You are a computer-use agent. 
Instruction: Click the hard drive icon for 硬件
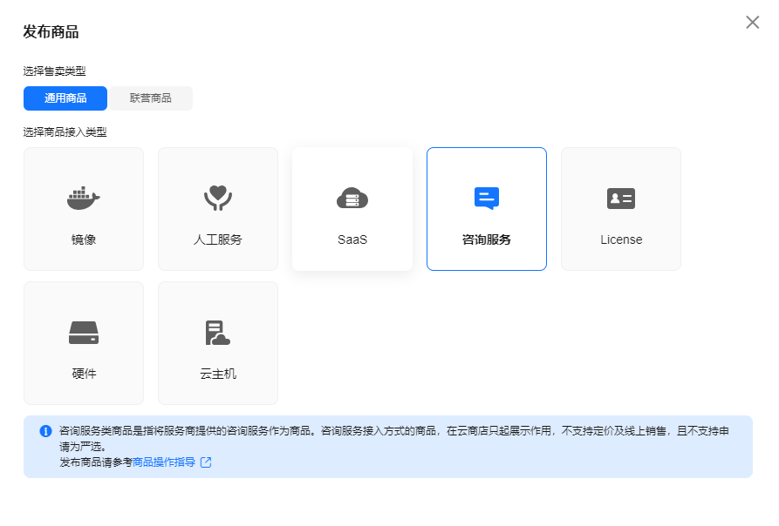pyautogui.click(x=84, y=333)
